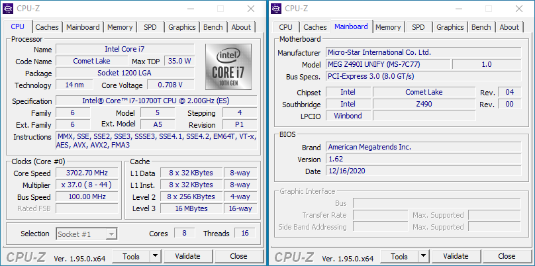Go to Graphics tab in right window
Viewport: 535px width, 266px height.
point(450,27)
